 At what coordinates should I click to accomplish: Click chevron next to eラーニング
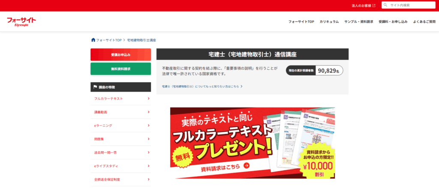(x=148, y=125)
